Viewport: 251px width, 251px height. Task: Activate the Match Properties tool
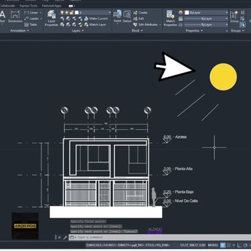pyautogui.click(x=170, y=19)
